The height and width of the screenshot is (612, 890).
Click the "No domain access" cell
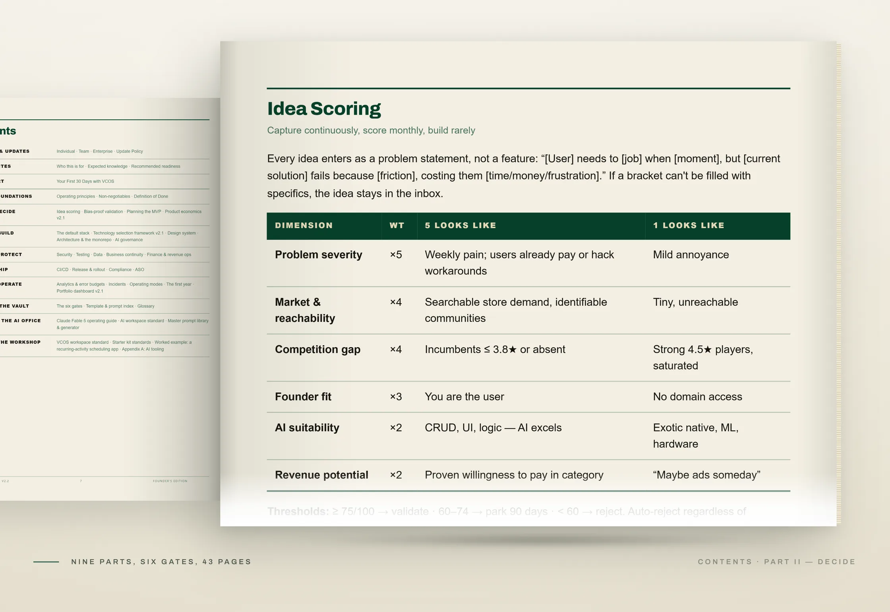pos(698,397)
